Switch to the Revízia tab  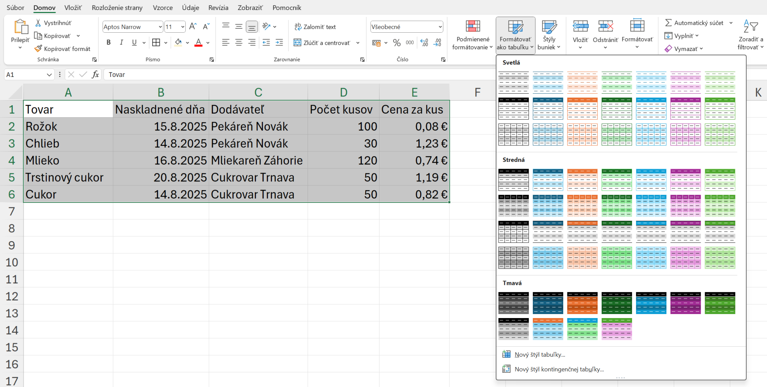[x=218, y=8]
